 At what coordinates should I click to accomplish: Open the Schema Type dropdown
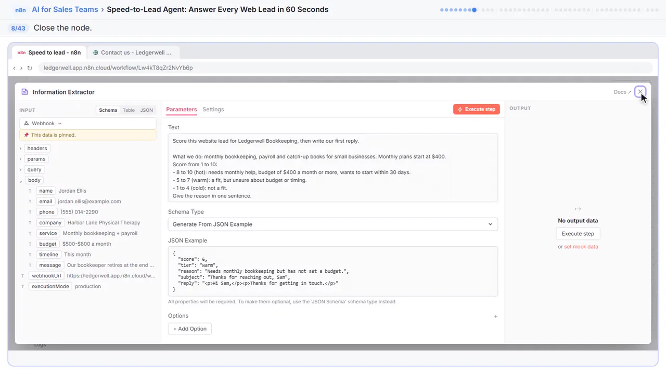(333, 224)
